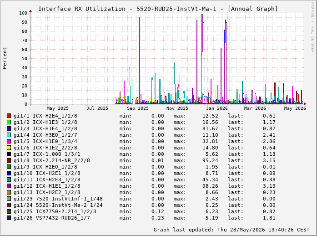This screenshot has height=236, width=317.
Task: Click the Sep 2025 x-axis label
Action: pyautogui.click(x=138, y=108)
